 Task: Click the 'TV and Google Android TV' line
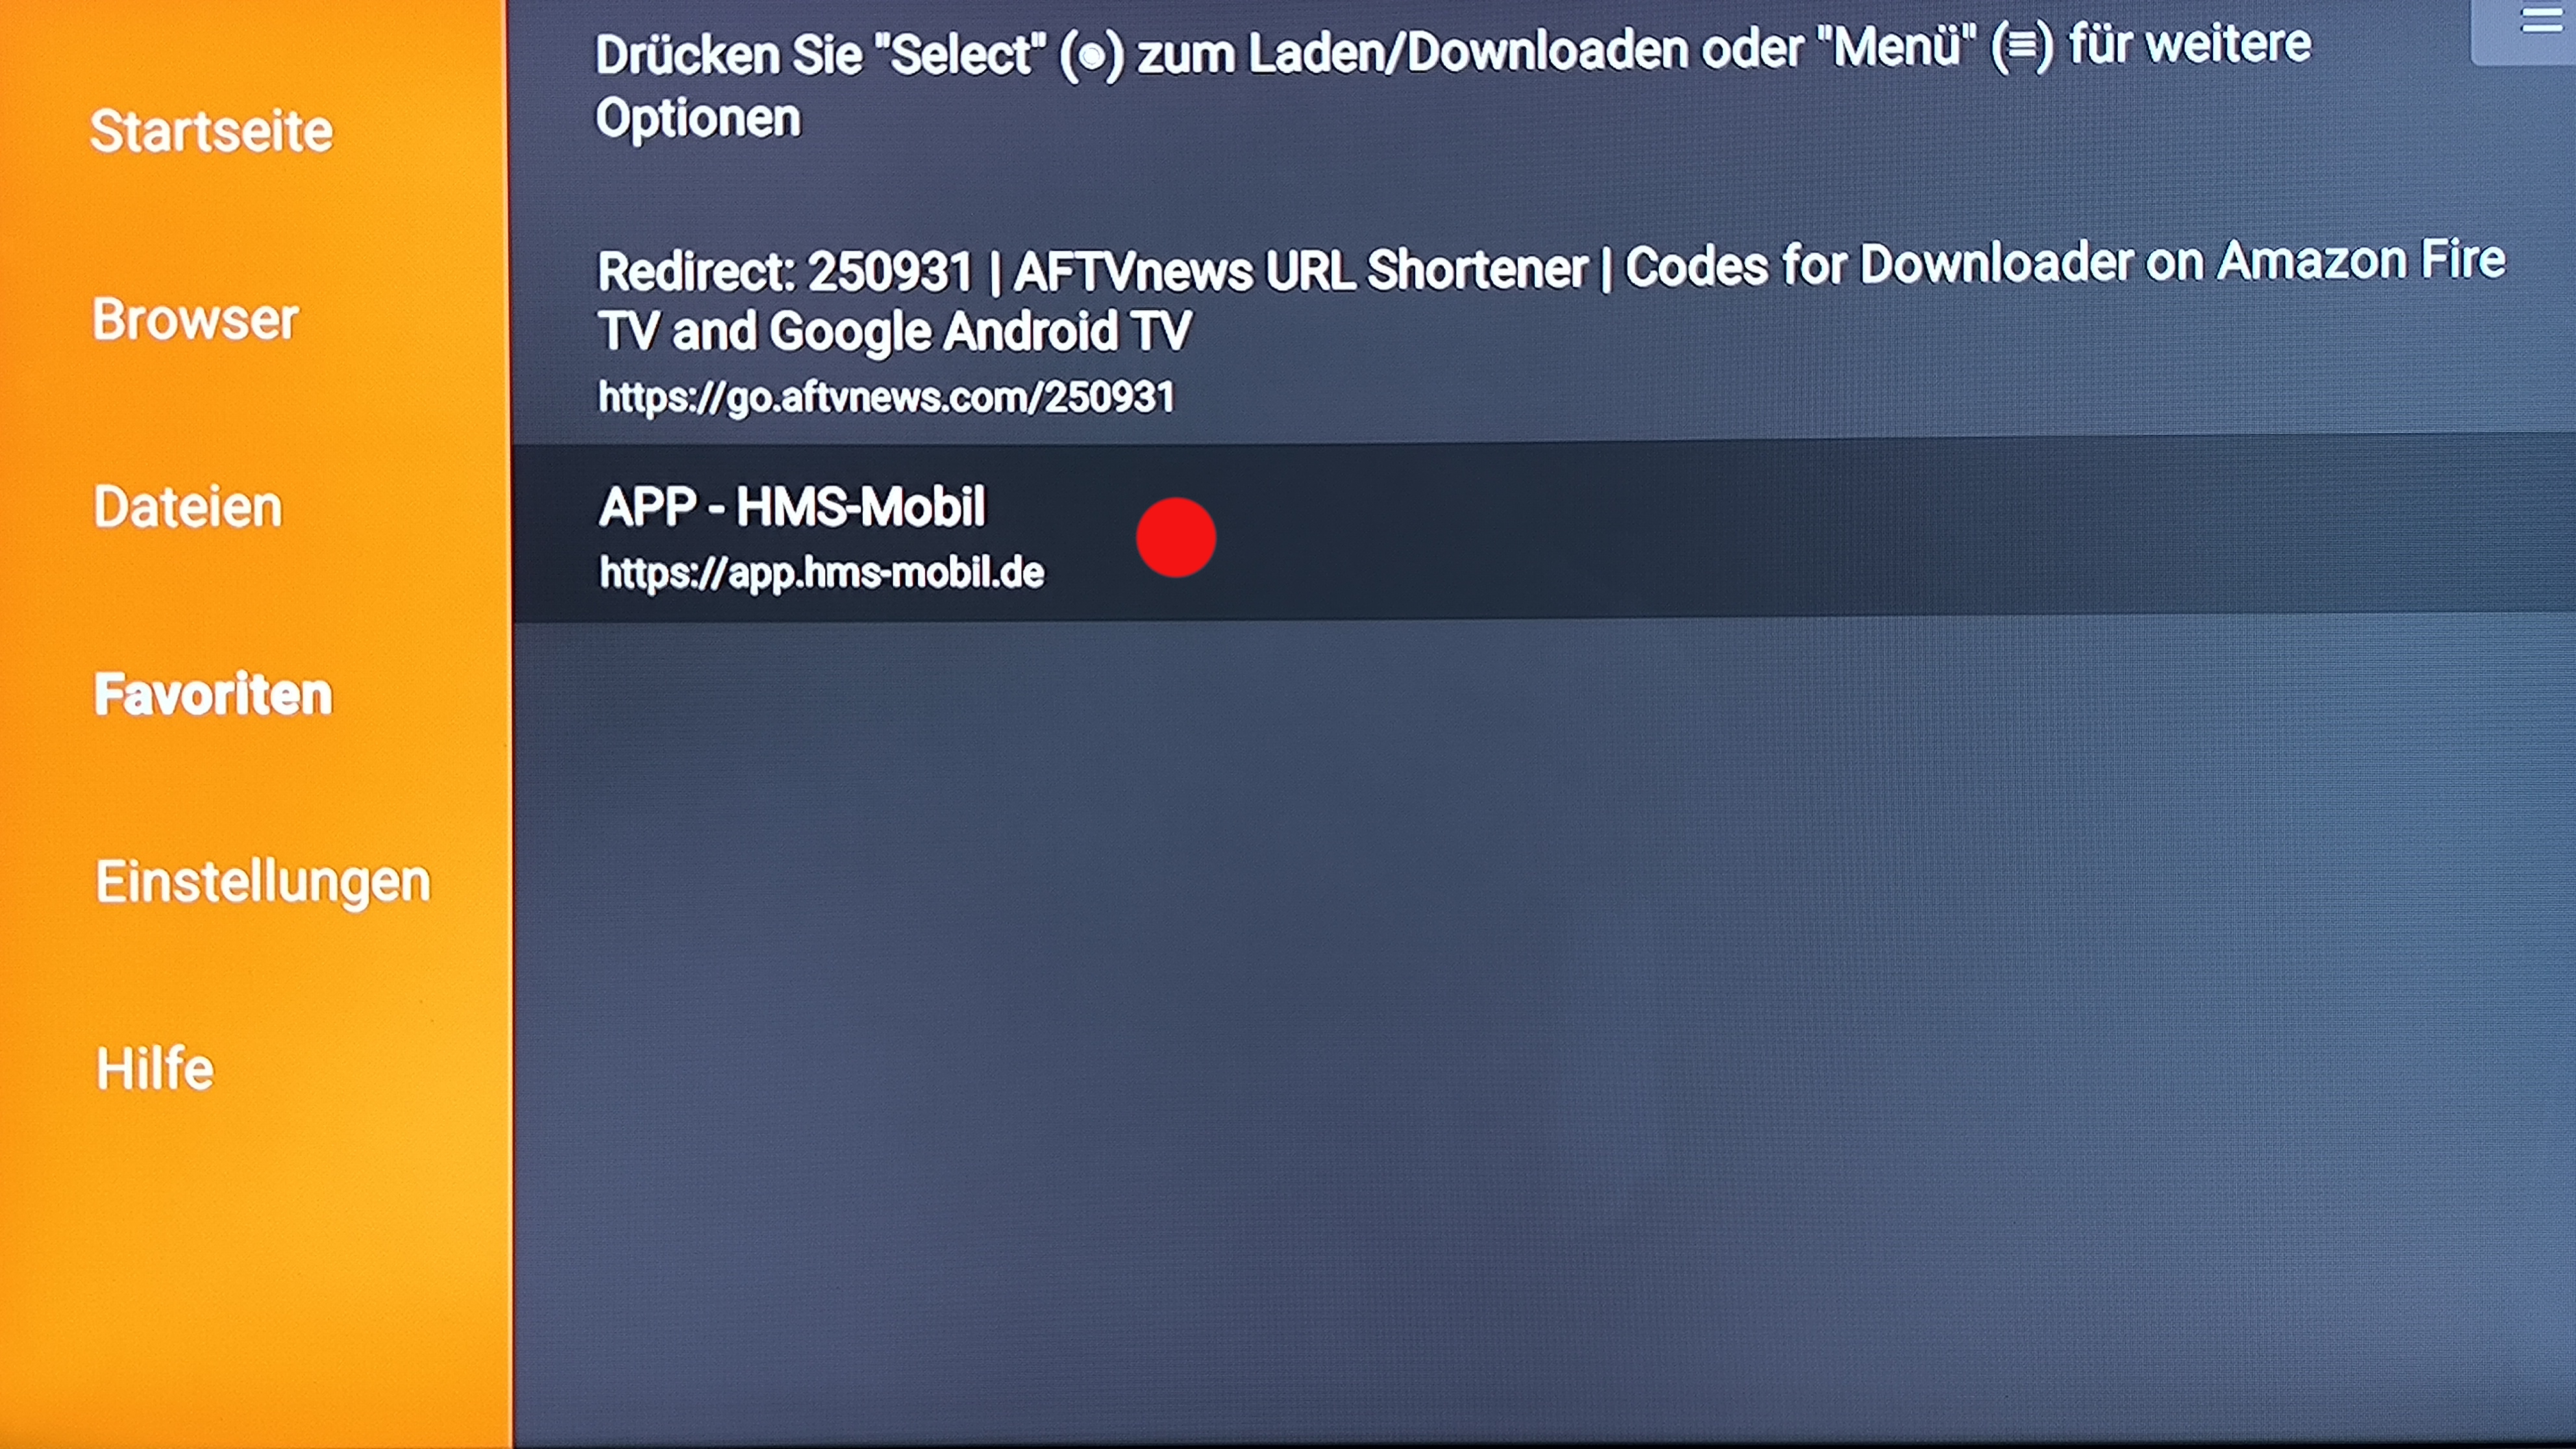pos(895,331)
